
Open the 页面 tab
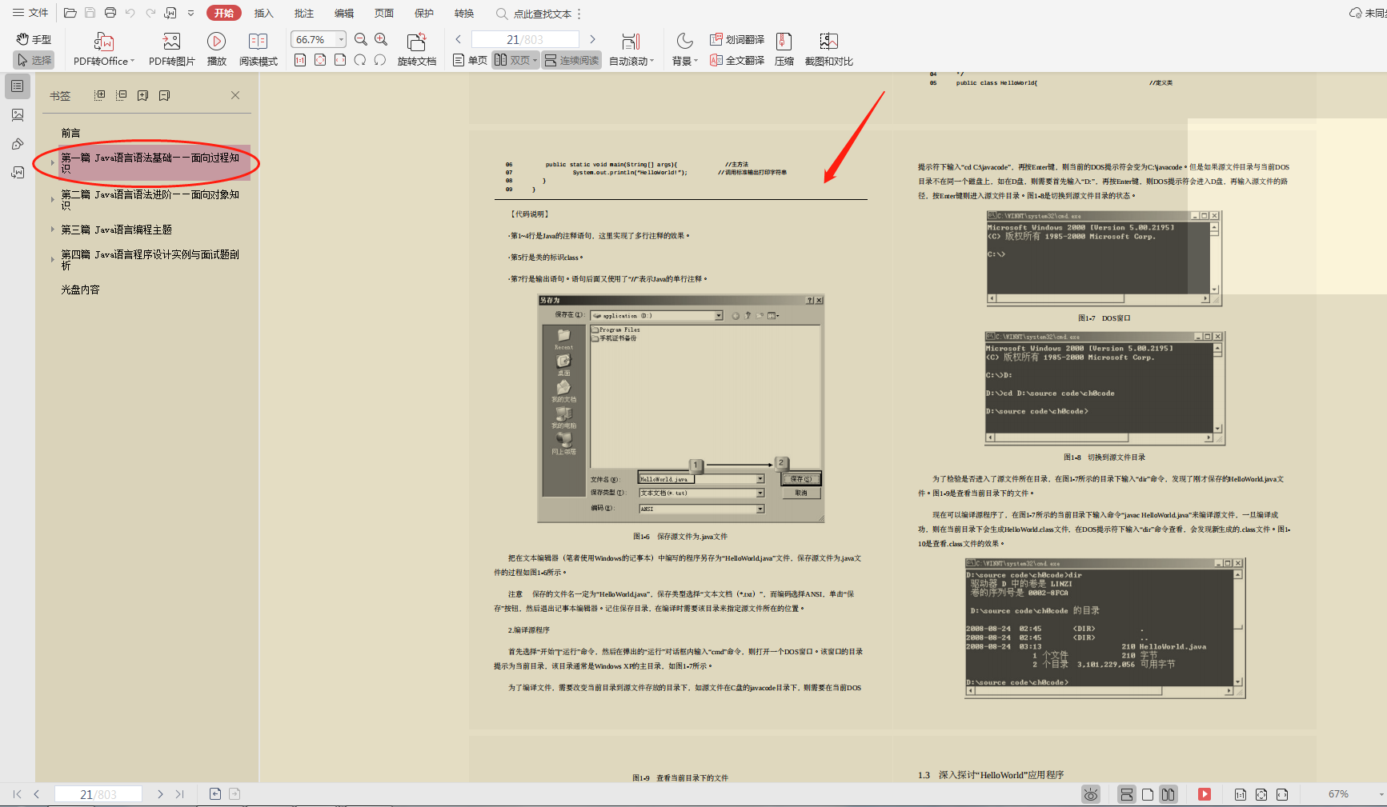(384, 13)
